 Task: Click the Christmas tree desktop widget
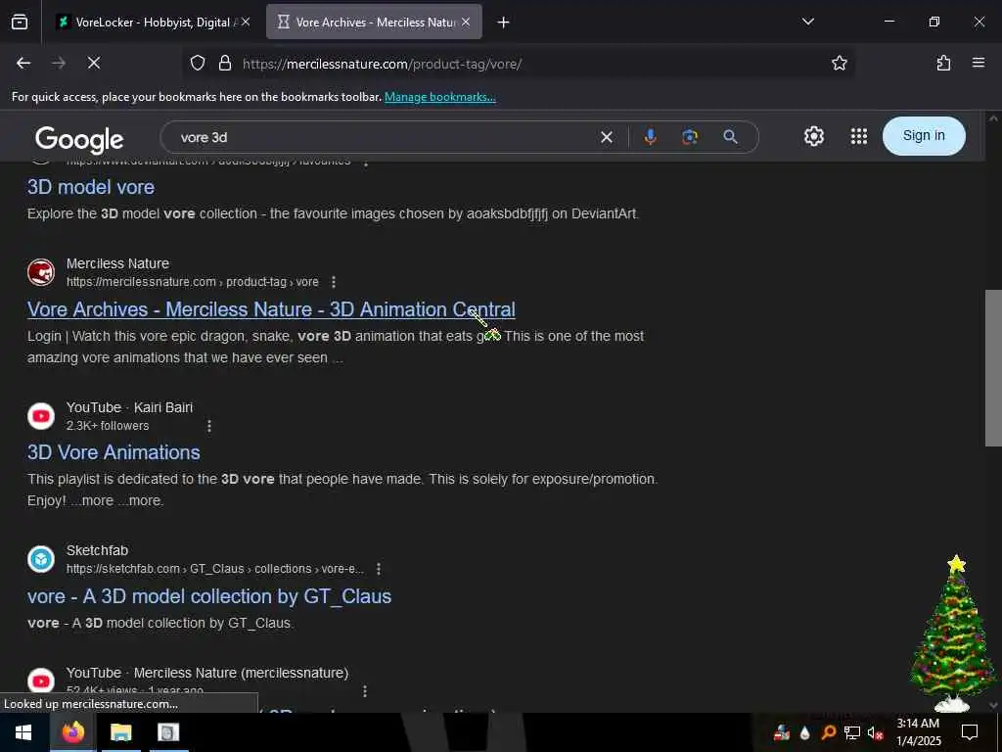[x=953, y=634]
